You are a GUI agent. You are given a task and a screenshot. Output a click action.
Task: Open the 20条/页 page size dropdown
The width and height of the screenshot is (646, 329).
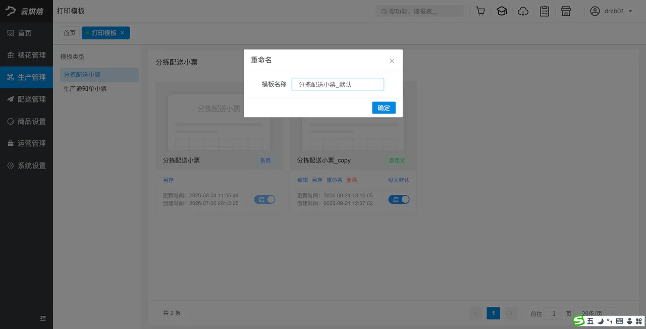pos(596,313)
